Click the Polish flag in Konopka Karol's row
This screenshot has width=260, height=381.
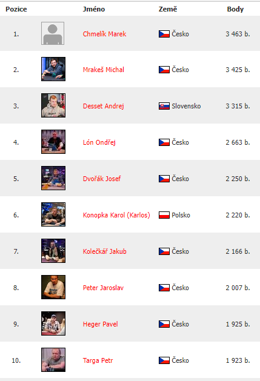pyautogui.click(x=164, y=215)
